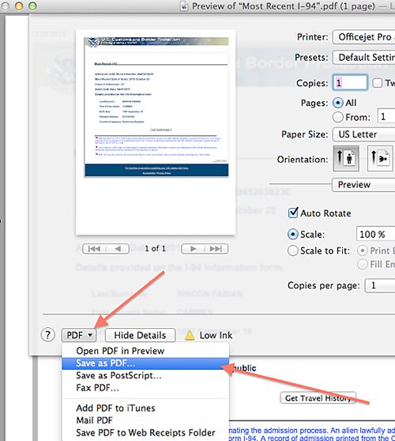
Task: Click the yellow minimize window button
Action: tap(19, 6)
